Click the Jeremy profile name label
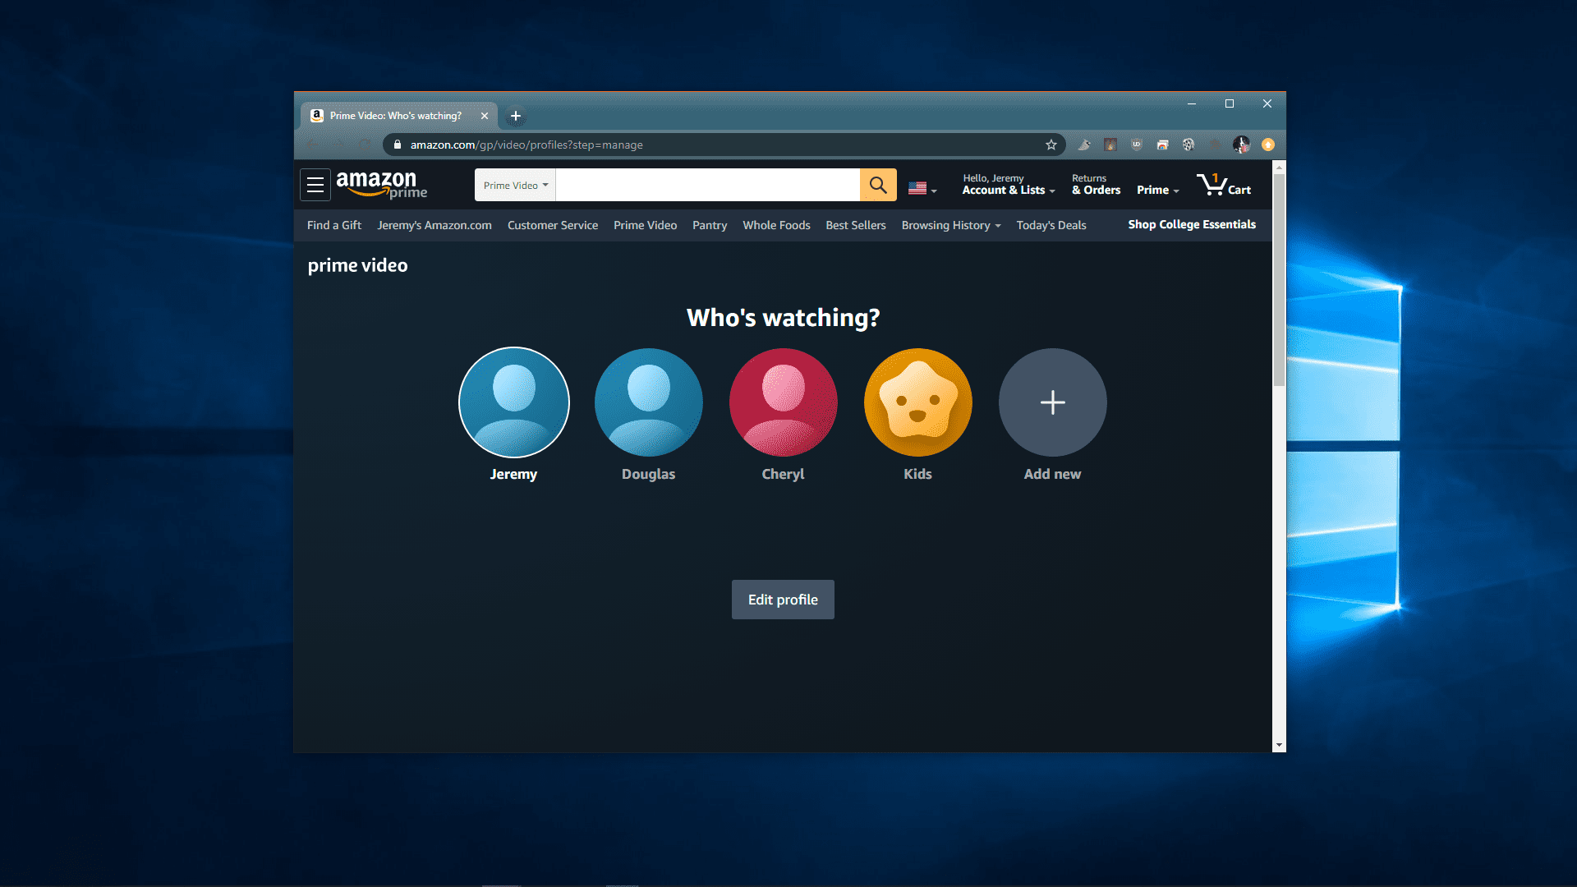Image resolution: width=1577 pixels, height=887 pixels. click(514, 474)
